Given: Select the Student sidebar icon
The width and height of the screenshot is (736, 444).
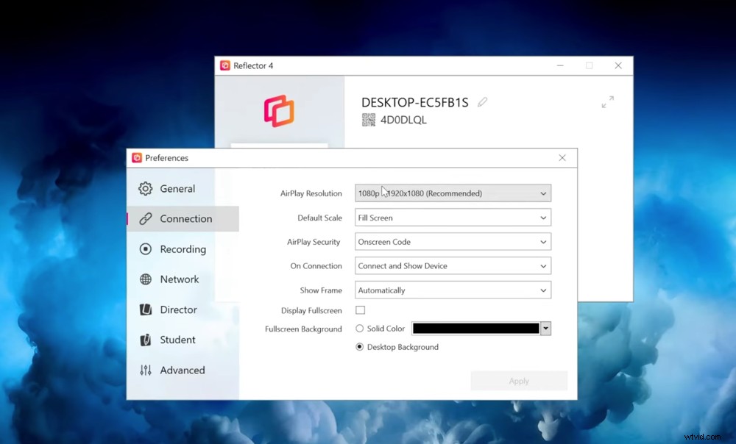Looking at the screenshot, I should coord(146,340).
